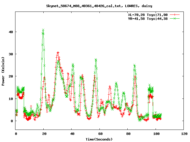Click the y-axis tick label 10
The height and width of the screenshot is (142, 190).
coord(11,99)
